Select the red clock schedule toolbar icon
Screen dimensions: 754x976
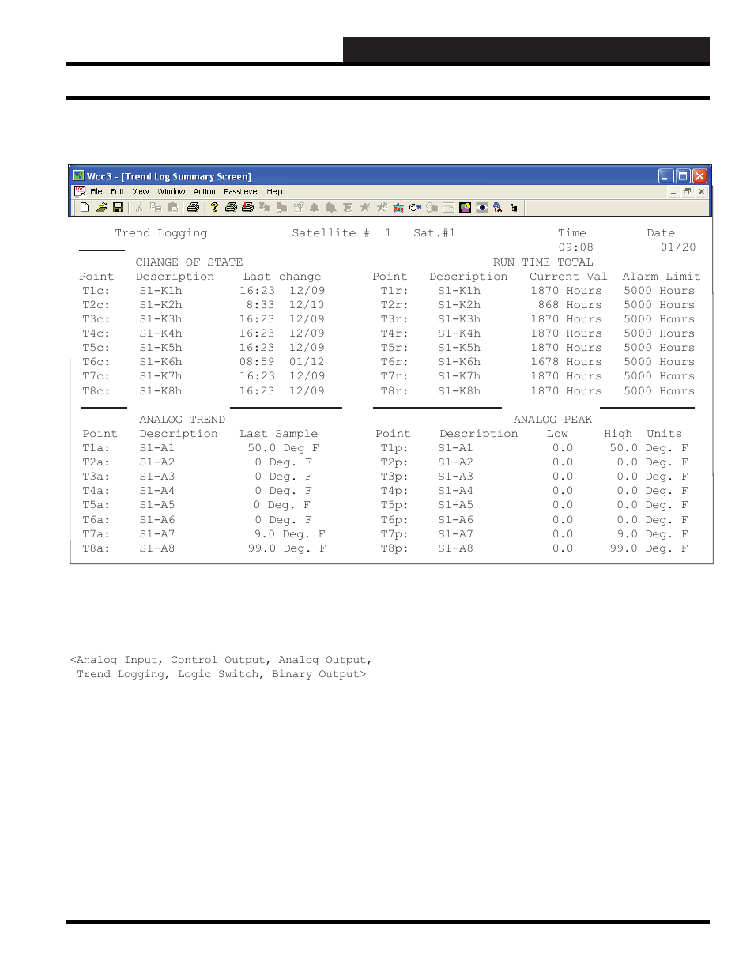[x=398, y=207]
